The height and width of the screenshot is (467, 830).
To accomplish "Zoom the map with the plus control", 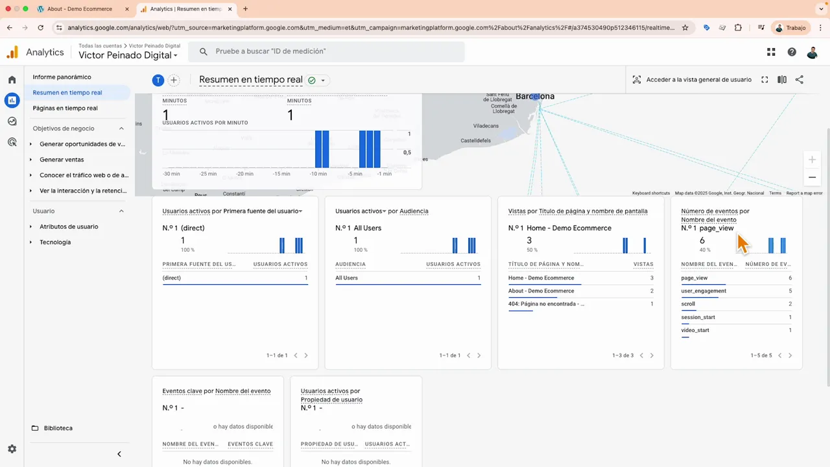I will [812, 159].
